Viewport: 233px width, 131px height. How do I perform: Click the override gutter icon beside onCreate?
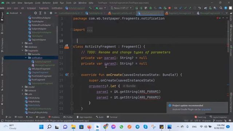click(67, 75)
